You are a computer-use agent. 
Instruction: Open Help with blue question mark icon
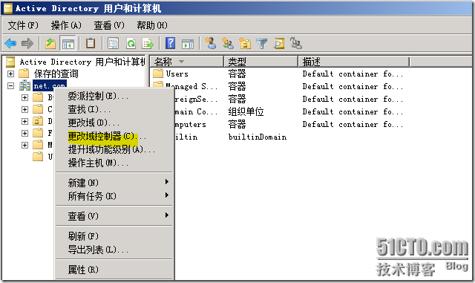[171, 43]
